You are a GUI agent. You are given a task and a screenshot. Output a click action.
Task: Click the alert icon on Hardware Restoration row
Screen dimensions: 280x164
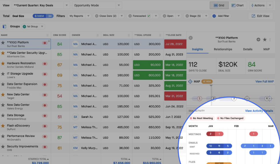pos(45,63)
